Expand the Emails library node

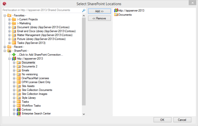coord(14,70)
